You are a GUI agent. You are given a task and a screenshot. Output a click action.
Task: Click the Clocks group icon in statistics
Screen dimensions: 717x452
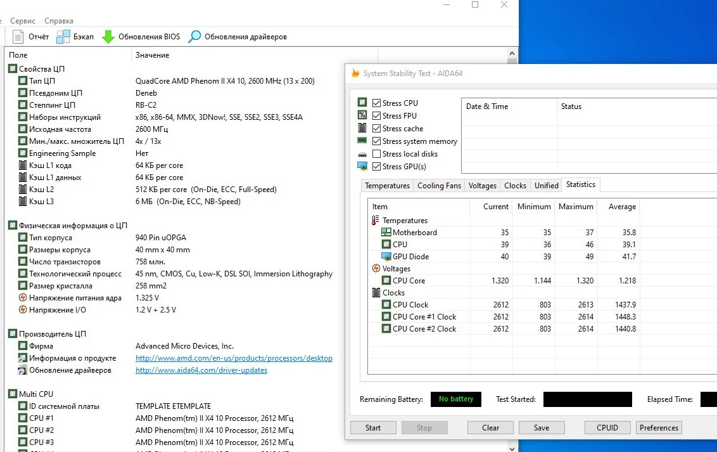point(376,292)
